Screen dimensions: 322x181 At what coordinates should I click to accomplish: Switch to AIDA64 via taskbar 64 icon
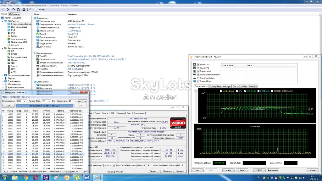(87, 178)
